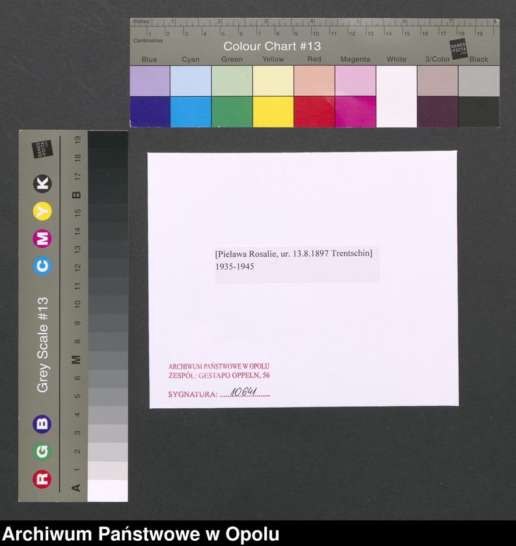This screenshot has width=516, height=546.
Task: Click the Danes-Picta logo on colour chart
Action: [458, 49]
